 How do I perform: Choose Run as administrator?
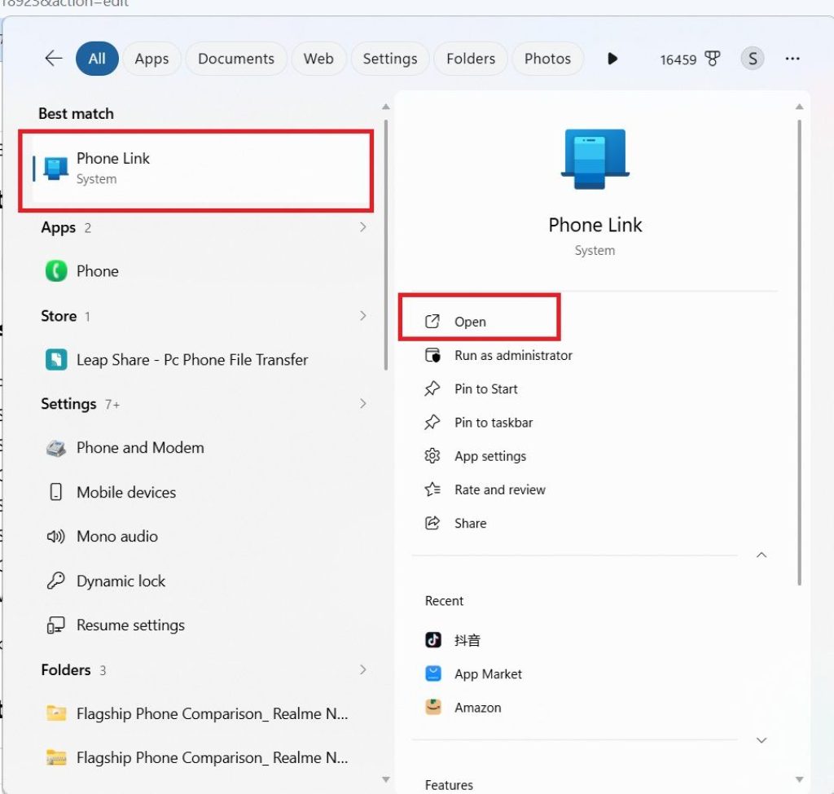click(513, 355)
